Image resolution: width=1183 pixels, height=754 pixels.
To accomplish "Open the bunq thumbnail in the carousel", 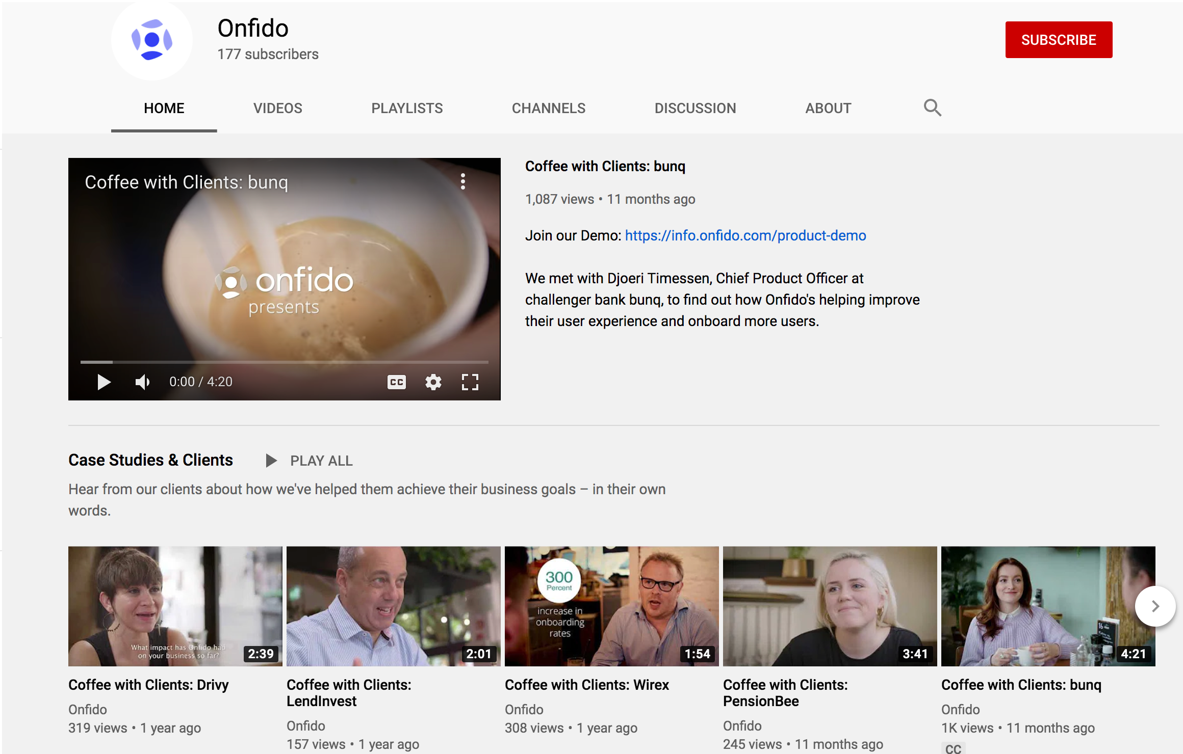I will coord(1048,606).
